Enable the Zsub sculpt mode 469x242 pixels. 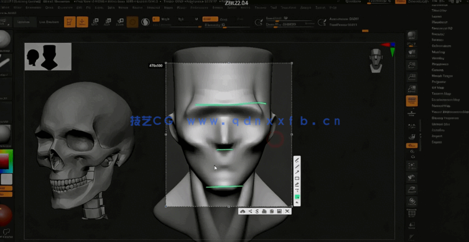click(x=223, y=19)
